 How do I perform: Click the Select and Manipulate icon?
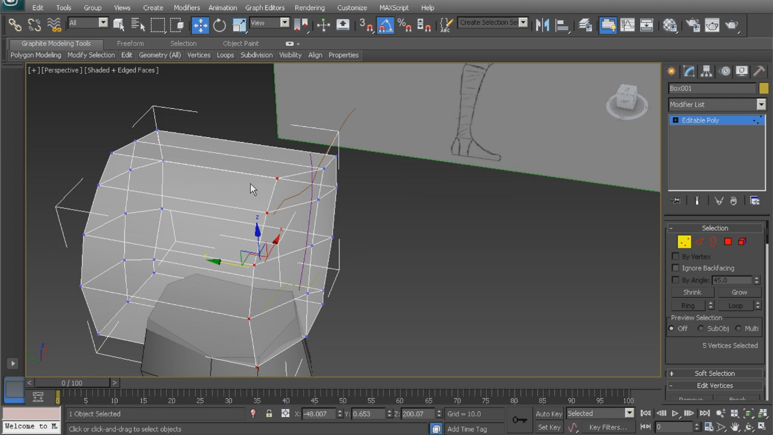click(x=323, y=25)
